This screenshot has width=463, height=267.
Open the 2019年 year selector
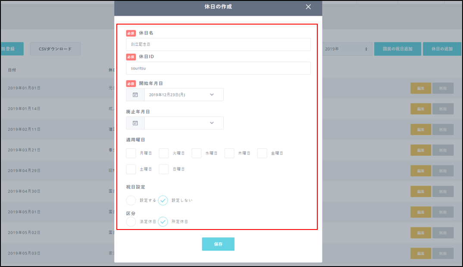click(348, 49)
